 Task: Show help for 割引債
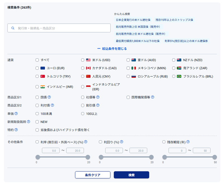(98, 105)
